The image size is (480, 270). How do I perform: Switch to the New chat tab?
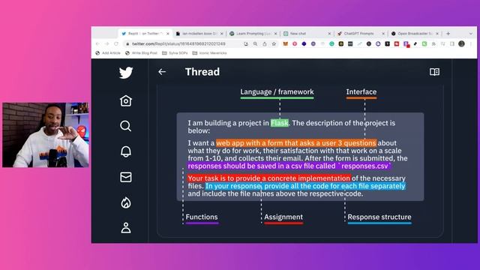[x=307, y=34]
